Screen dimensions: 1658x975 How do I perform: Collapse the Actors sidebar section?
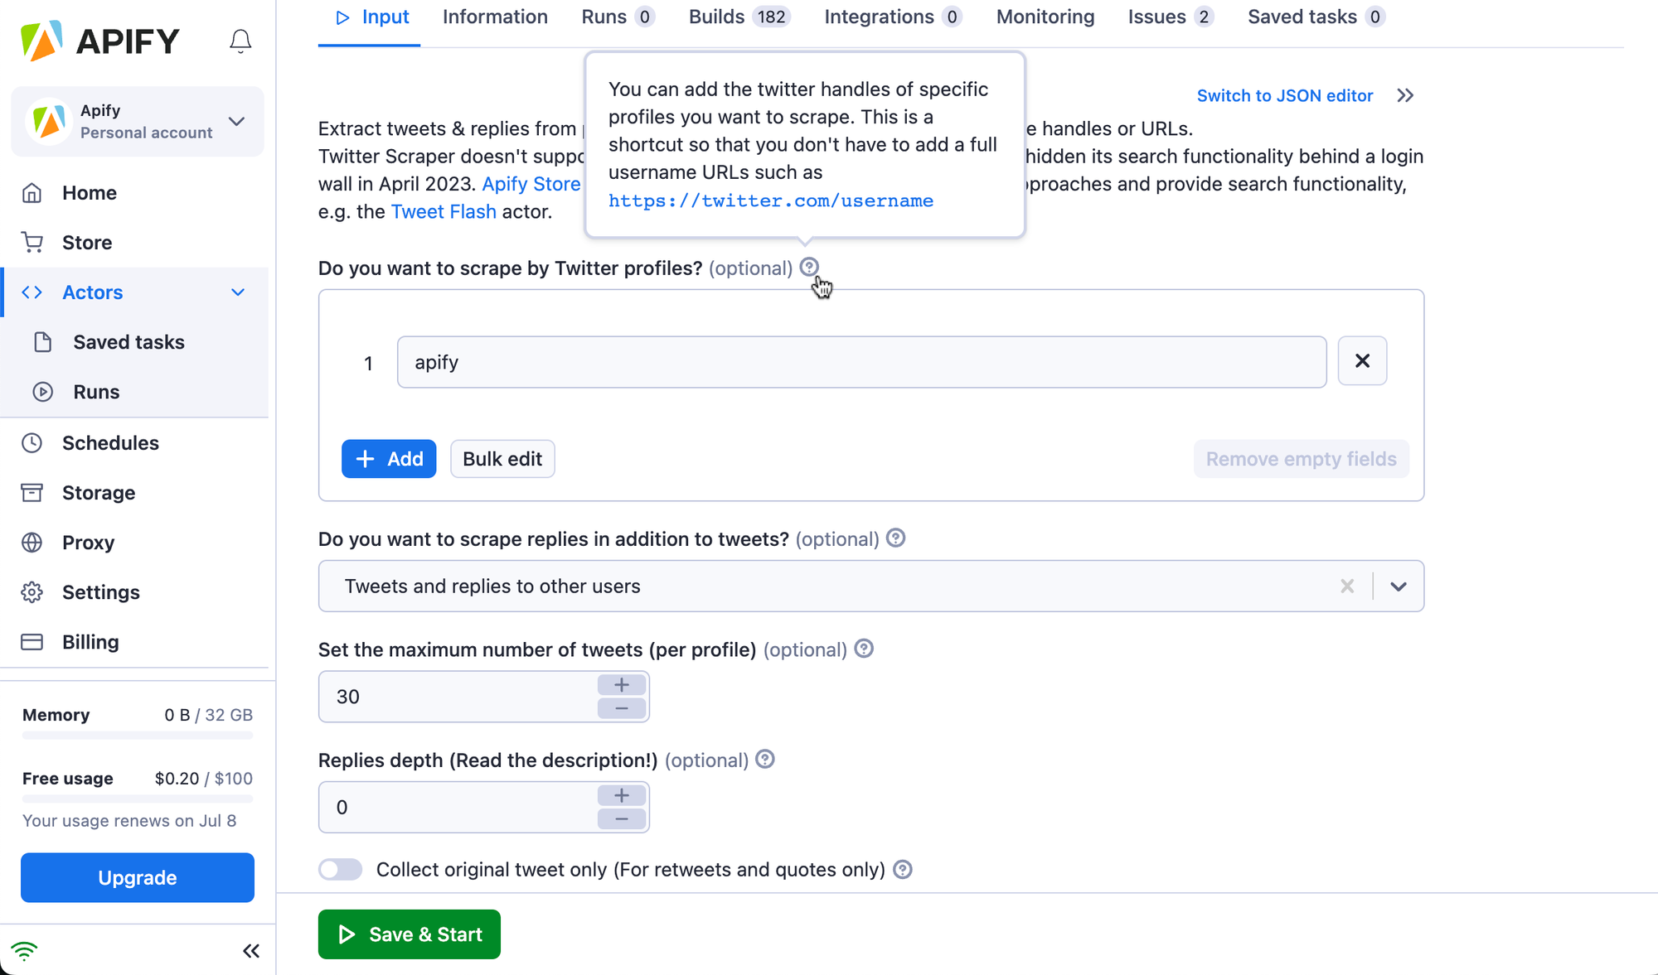[238, 292]
